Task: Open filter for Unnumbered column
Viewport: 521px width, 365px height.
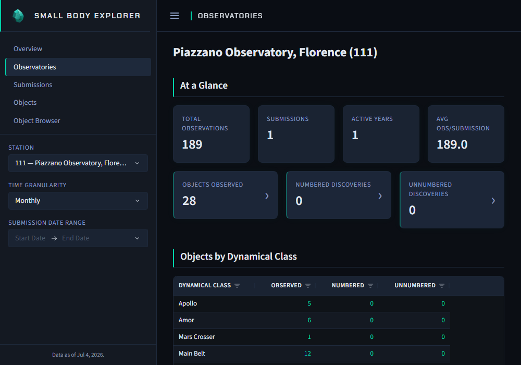Action: coord(442,286)
